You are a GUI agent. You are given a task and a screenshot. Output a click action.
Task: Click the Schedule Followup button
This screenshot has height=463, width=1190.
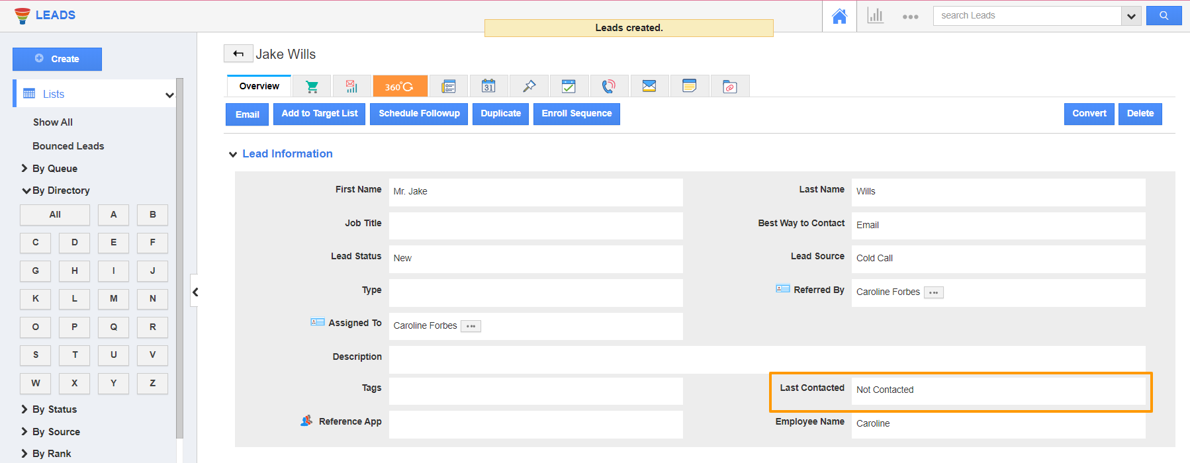(419, 114)
